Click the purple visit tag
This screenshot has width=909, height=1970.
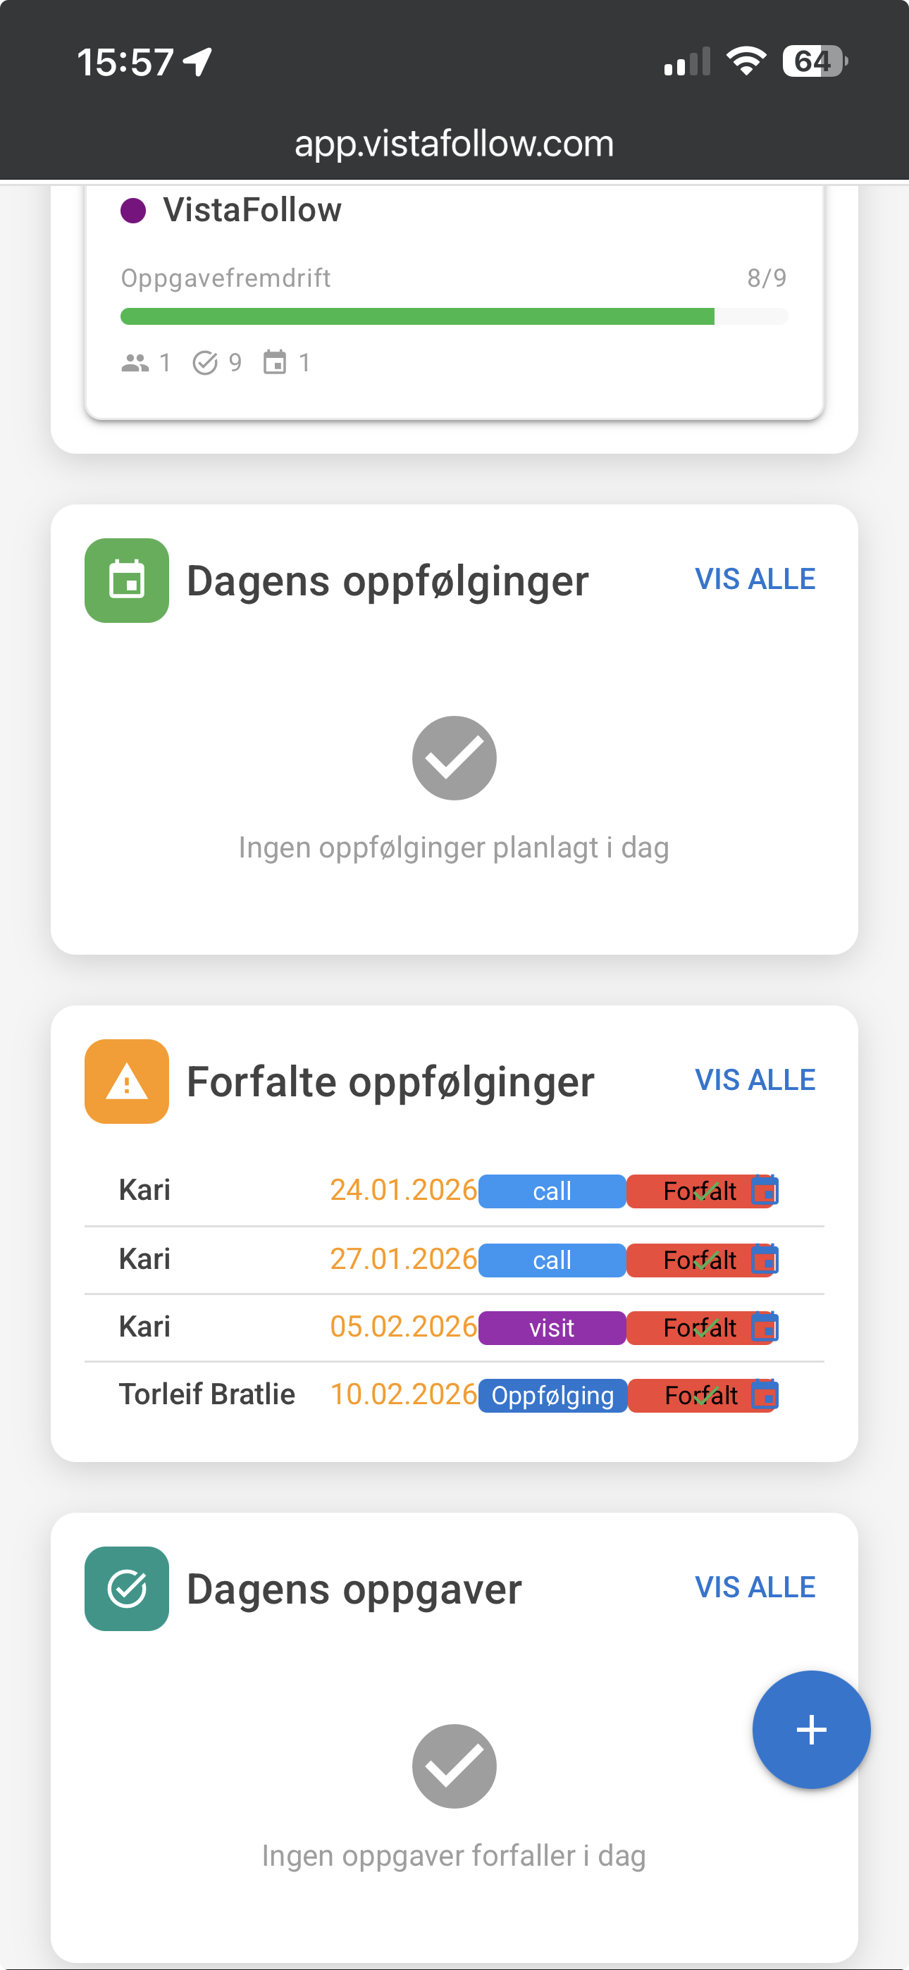click(552, 1327)
